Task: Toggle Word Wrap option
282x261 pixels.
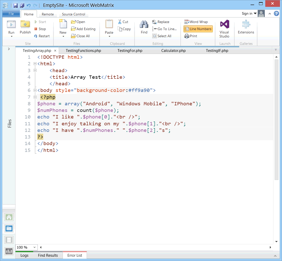Action: pyautogui.click(x=196, y=22)
